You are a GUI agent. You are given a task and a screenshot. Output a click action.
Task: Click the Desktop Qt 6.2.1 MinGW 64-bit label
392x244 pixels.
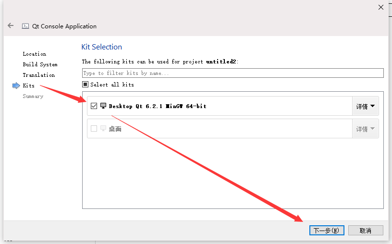(x=158, y=106)
